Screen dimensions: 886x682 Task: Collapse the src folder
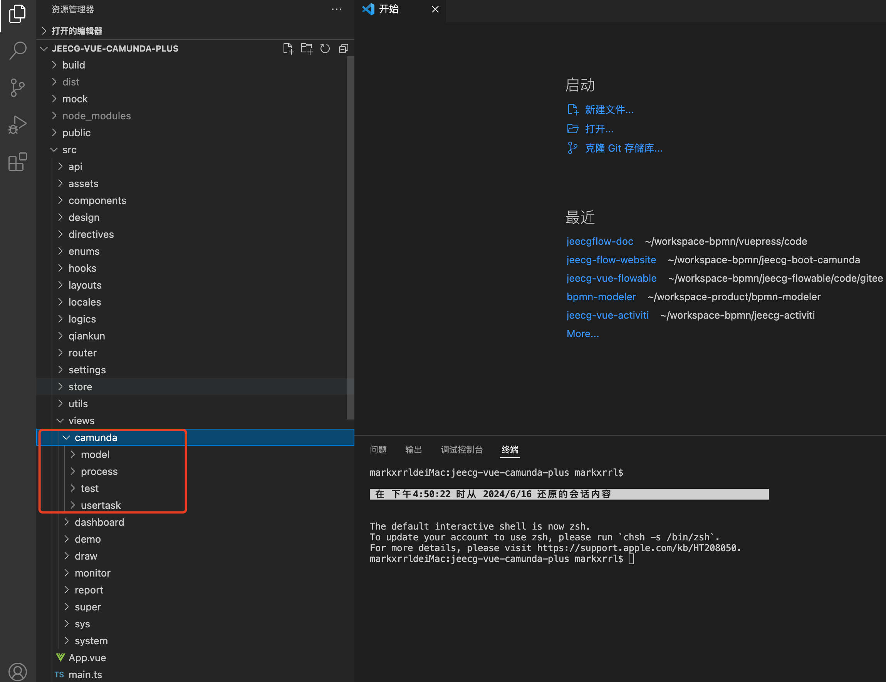coord(195,150)
